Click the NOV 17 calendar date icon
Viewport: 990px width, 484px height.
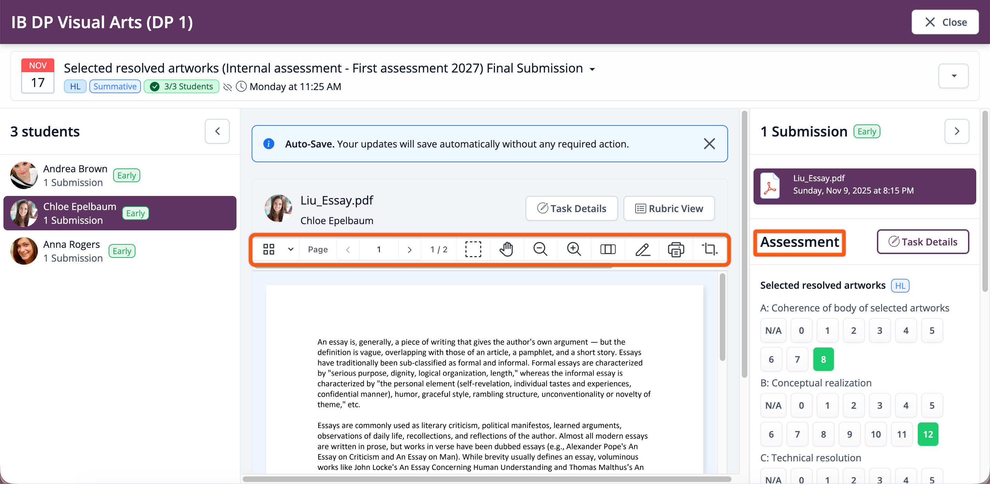coord(38,76)
